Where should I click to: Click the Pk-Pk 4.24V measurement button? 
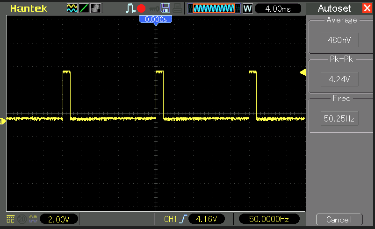339,79
